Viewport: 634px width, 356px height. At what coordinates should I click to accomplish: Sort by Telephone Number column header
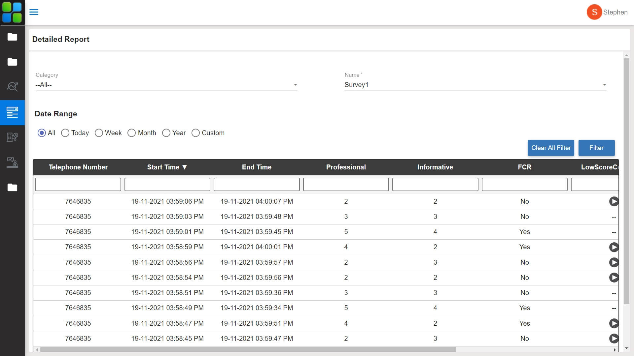(x=78, y=167)
